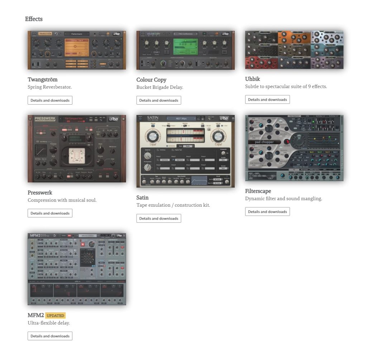This screenshot has width=367, height=341.
Task: Open the Uhbik effects suite image
Action: click(294, 50)
